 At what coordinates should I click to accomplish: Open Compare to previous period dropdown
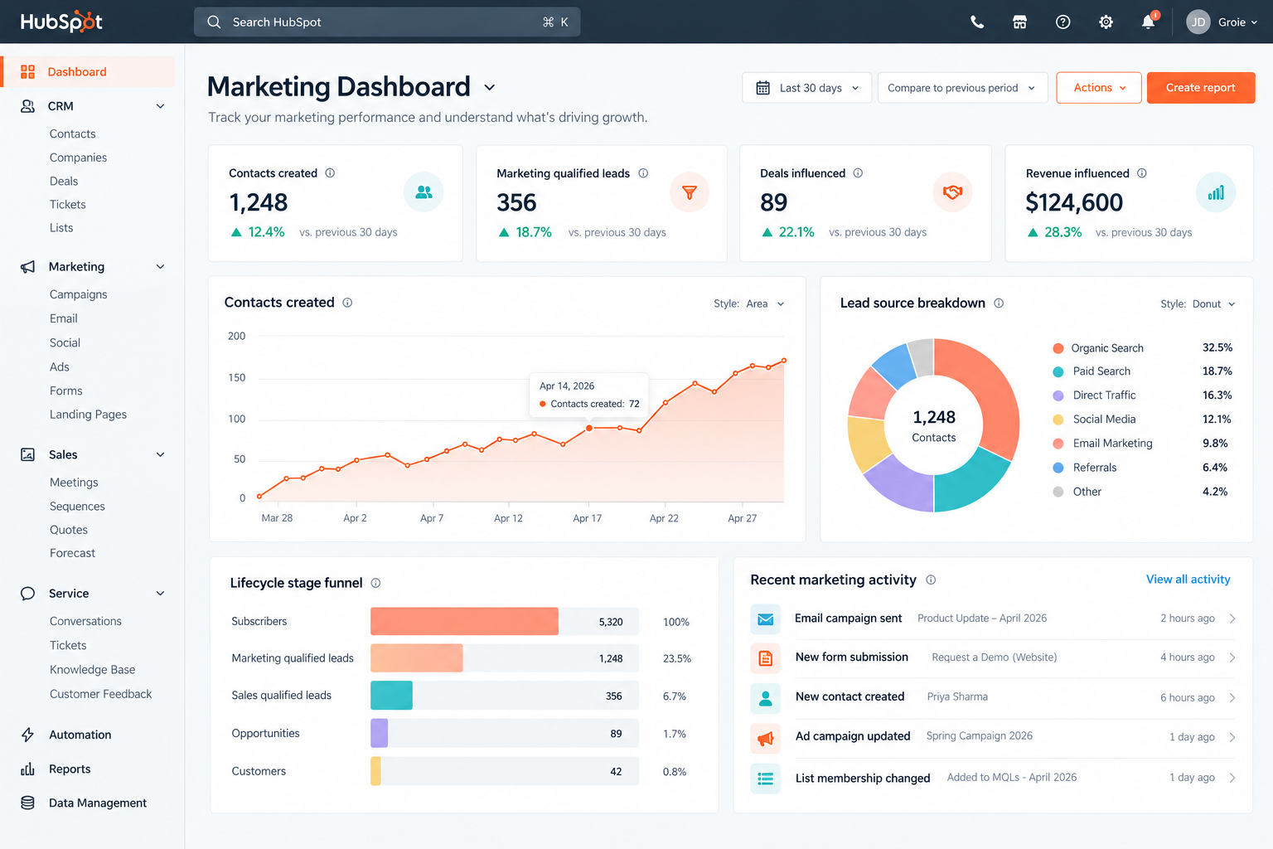tap(963, 88)
